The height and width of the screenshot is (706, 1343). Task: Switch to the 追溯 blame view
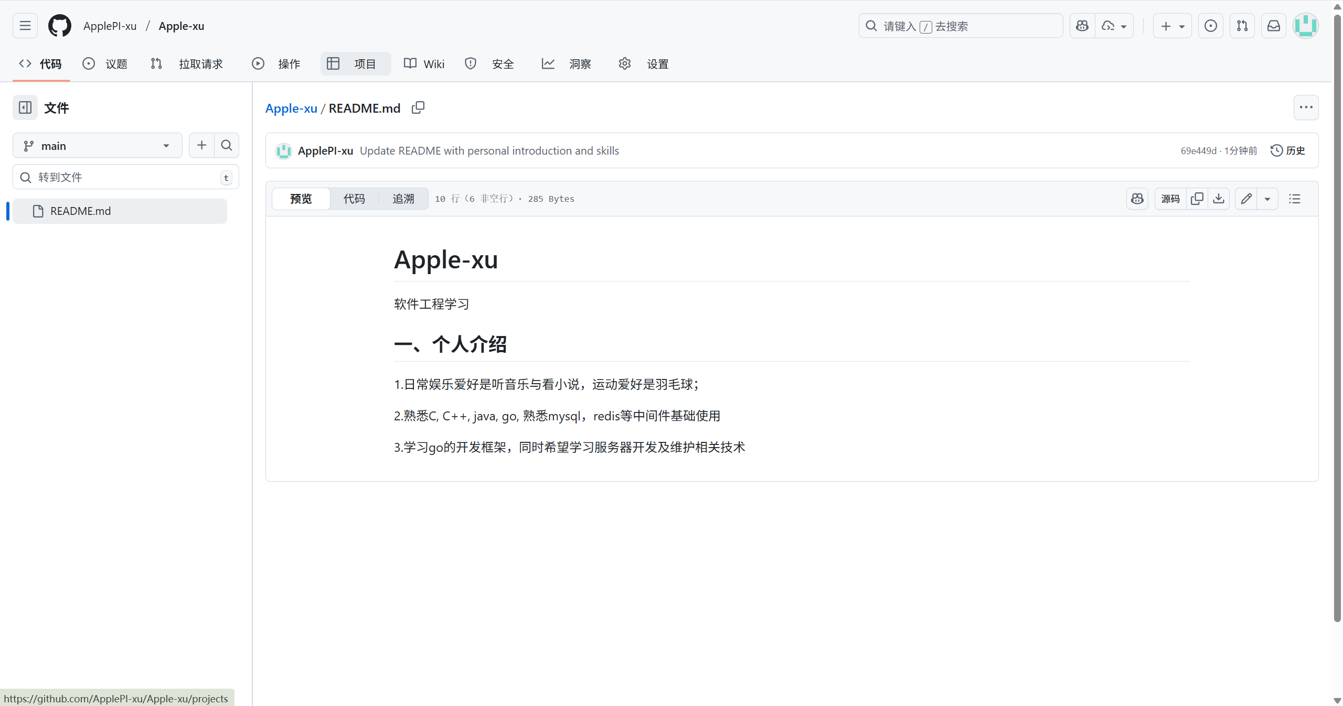click(x=403, y=199)
